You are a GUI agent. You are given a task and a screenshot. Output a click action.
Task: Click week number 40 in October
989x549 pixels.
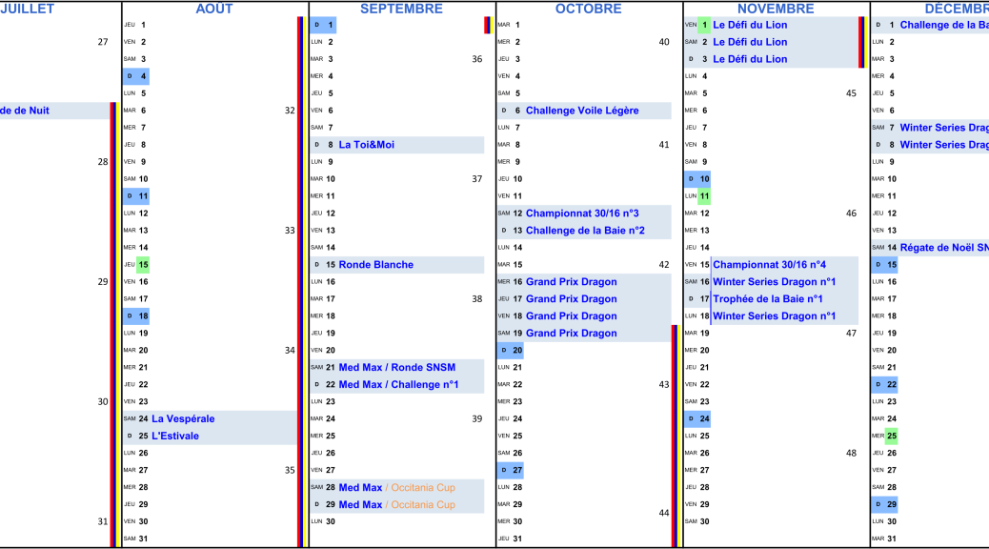(x=664, y=42)
